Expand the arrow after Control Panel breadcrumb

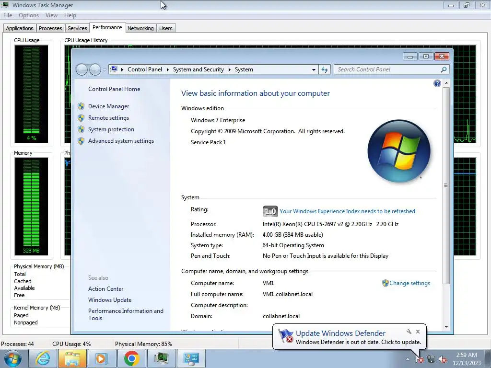(x=167, y=70)
